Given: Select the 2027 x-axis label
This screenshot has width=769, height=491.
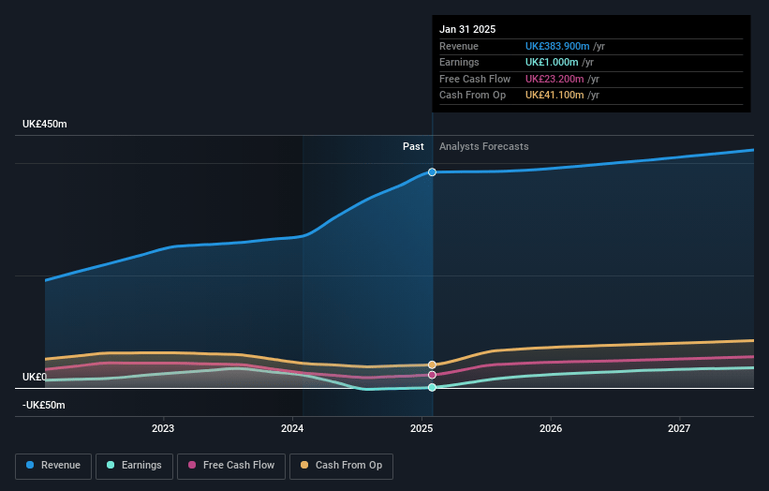Looking at the screenshot, I should pyautogui.click(x=679, y=428).
